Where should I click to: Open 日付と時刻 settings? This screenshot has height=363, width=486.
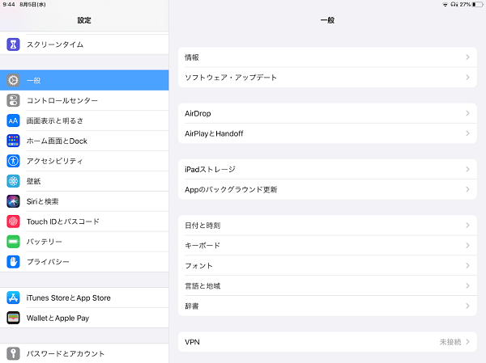pyautogui.click(x=327, y=226)
